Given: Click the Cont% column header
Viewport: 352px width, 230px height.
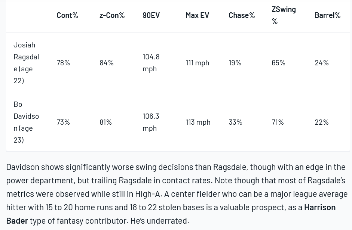Looking at the screenshot, I should (67, 15).
